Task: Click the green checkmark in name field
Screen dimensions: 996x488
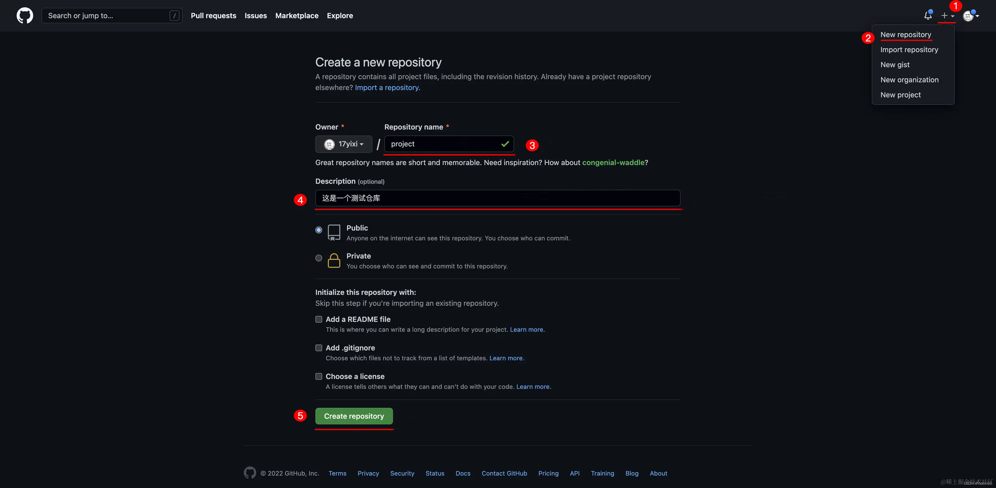Action: pos(505,144)
